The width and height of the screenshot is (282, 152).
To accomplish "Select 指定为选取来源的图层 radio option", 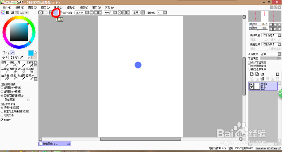I will tap(2, 111).
